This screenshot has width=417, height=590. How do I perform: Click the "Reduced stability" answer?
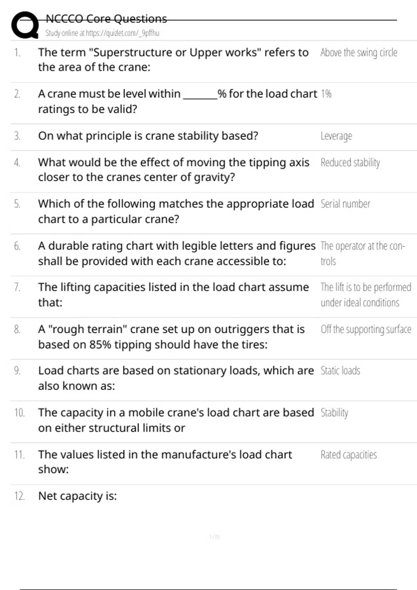(350, 162)
